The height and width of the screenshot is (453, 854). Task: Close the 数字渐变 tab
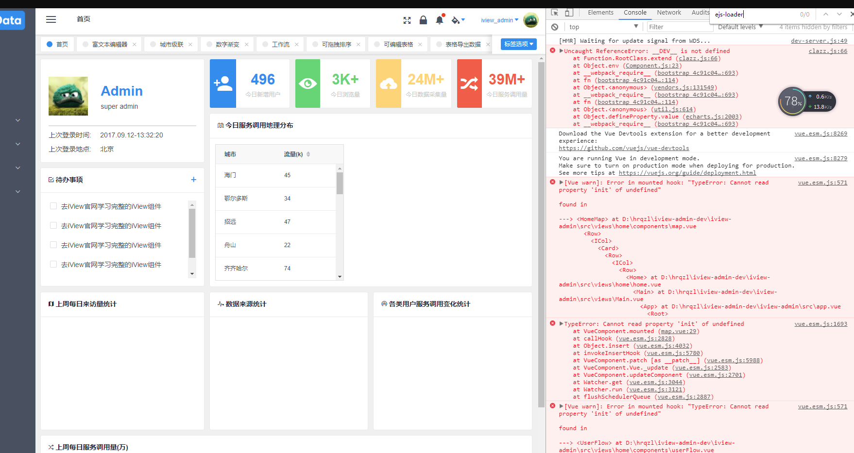coord(247,44)
